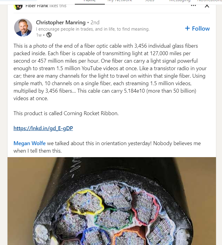Open the fiber optic cable photo

pos(112,201)
